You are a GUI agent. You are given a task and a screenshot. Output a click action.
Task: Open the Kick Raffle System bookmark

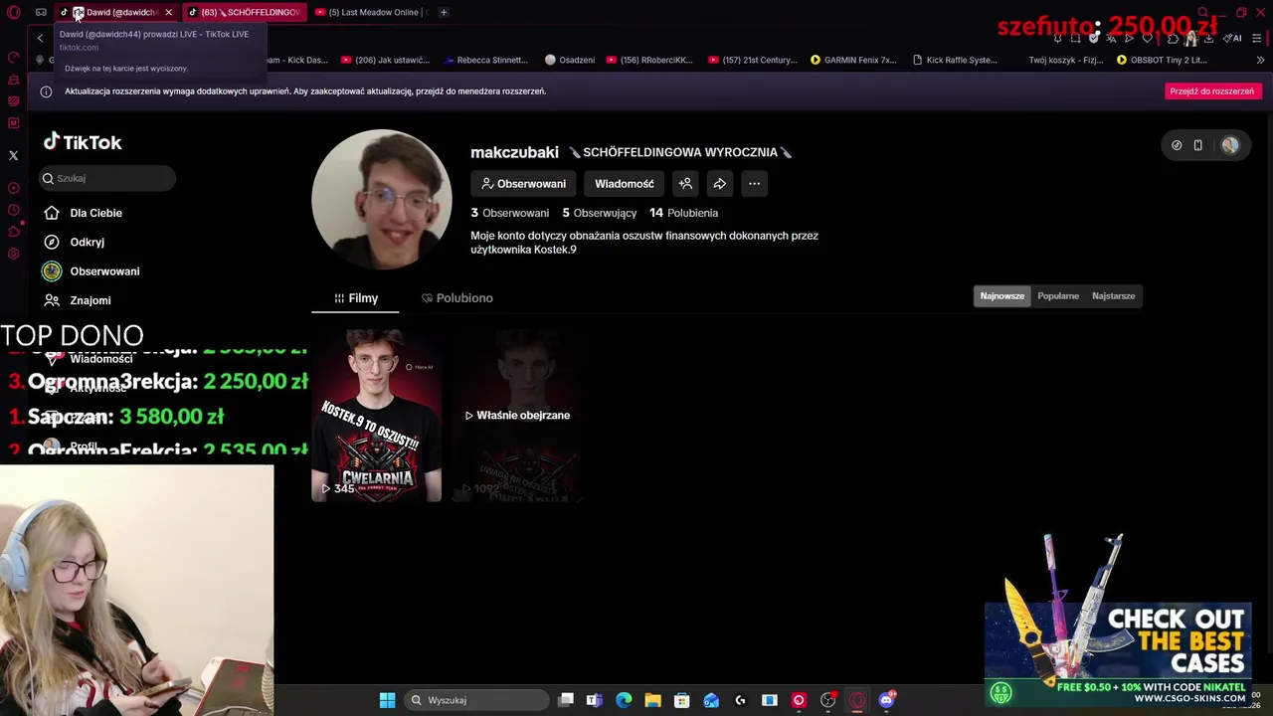[x=955, y=60]
